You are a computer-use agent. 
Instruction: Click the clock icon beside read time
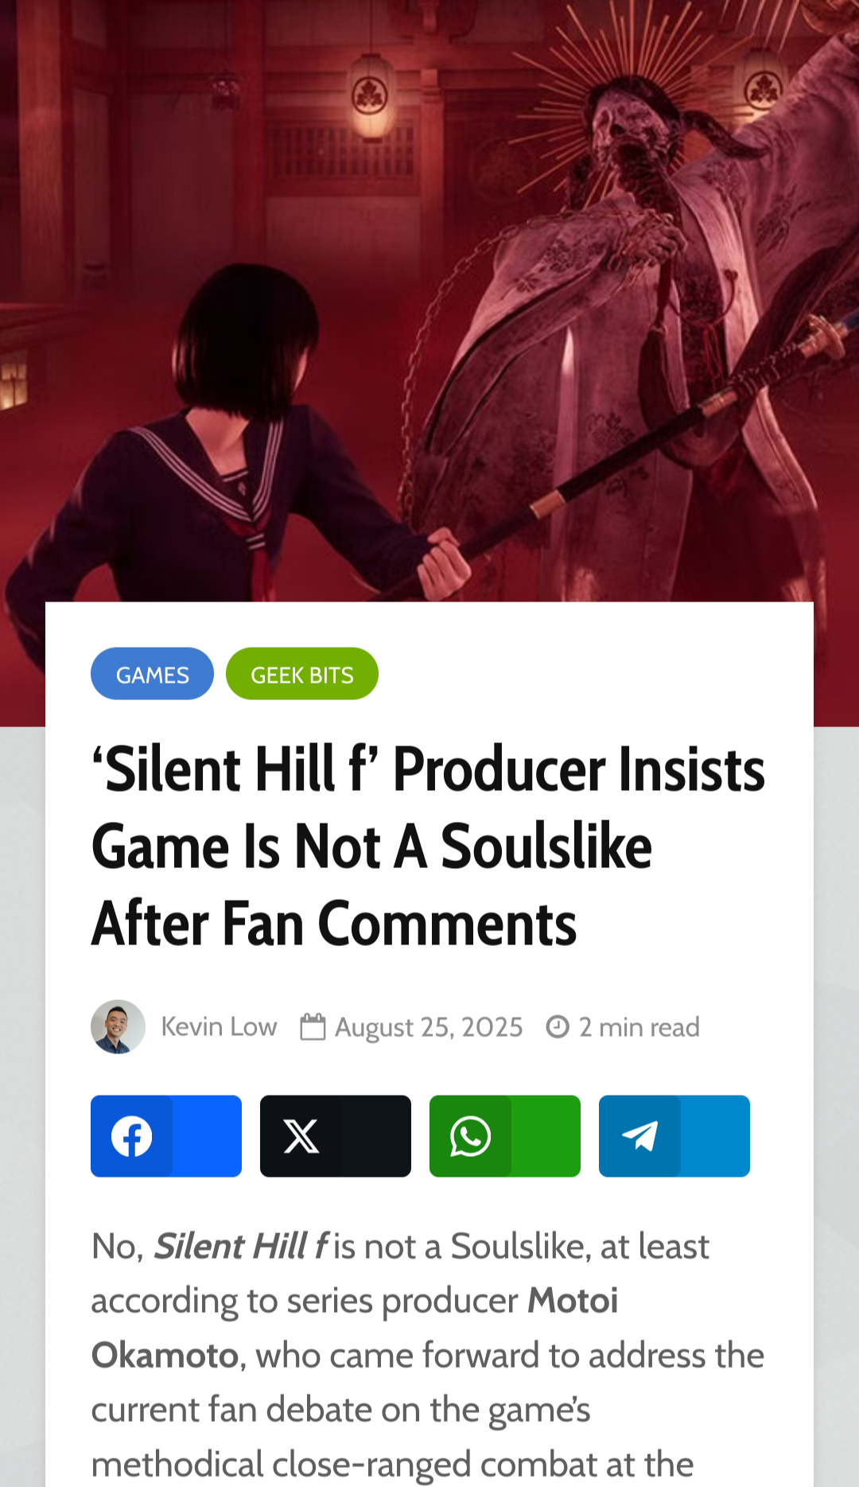pos(558,1027)
